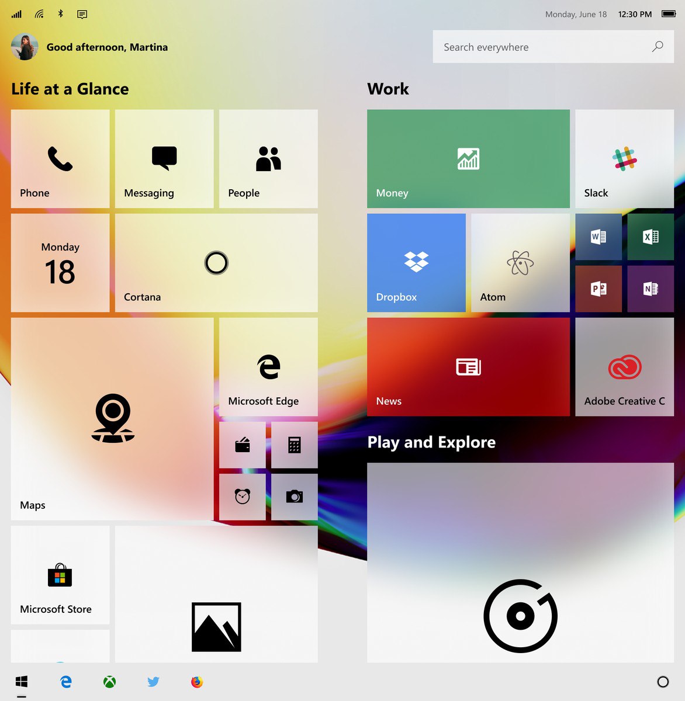Launch the Microsoft Edge tile

pos(268,367)
